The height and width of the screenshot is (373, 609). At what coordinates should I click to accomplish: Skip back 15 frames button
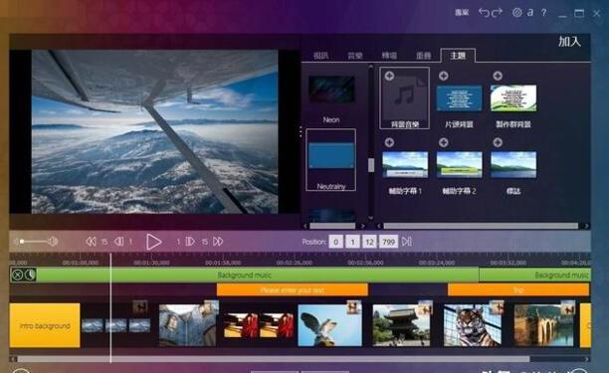click(x=91, y=242)
